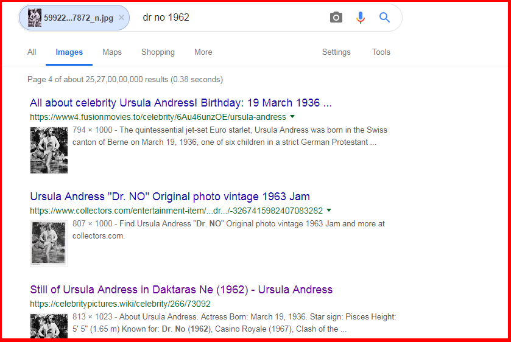The height and width of the screenshot is (342, 511).
Task: Open "All about celebrity Ursula Andress" result
Action: pos(180,103)
